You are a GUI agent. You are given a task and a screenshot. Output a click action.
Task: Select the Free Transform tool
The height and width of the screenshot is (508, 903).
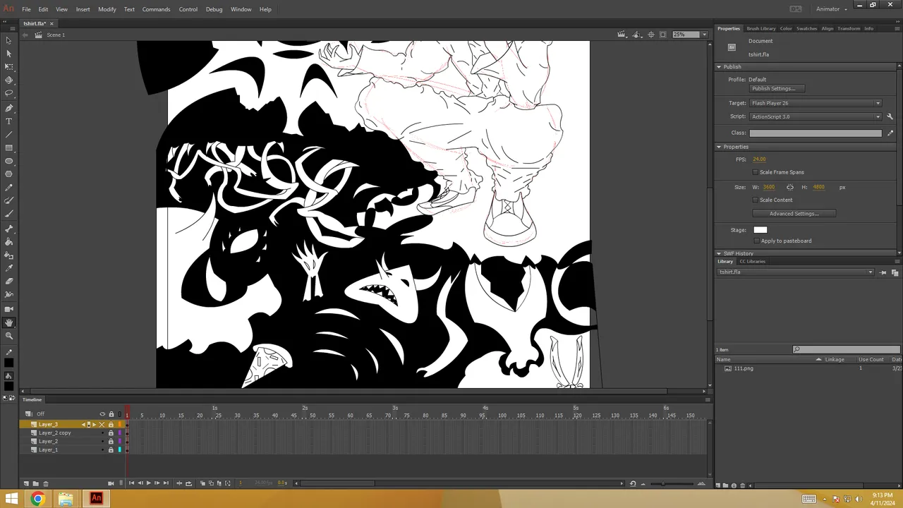[x=8, y=66]
